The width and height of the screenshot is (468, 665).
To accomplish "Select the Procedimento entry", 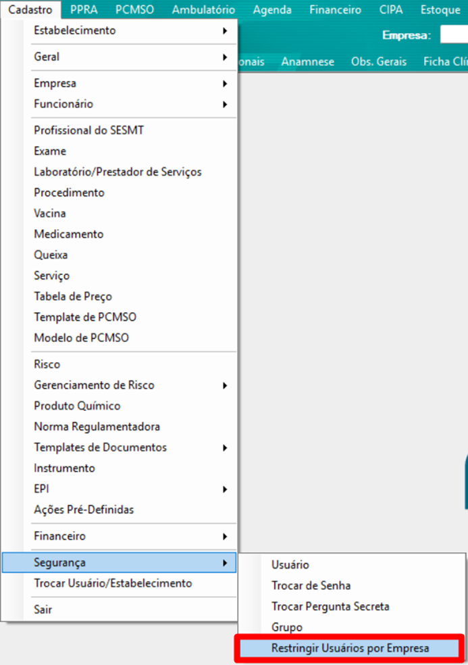I will [x=119, y=193].
